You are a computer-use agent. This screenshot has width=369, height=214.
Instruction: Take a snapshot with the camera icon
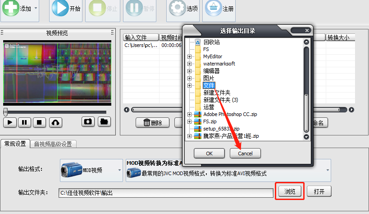tap(88, 122)
